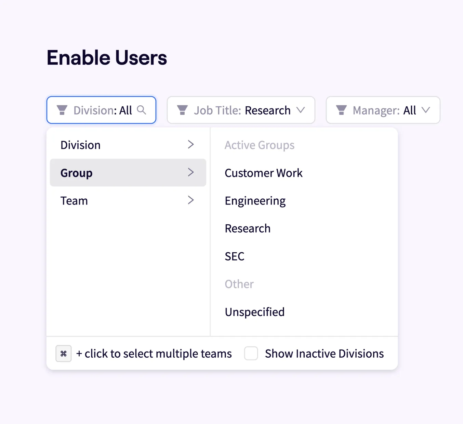The image size is (463, 424).
Task: Click the command key icon
Action: [x=64, y=354]
